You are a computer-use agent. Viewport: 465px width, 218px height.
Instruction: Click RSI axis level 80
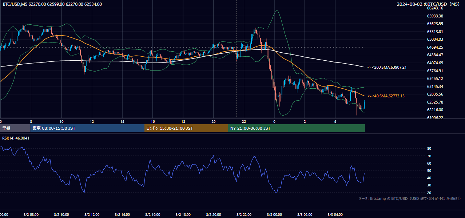[x=429, y=149]
